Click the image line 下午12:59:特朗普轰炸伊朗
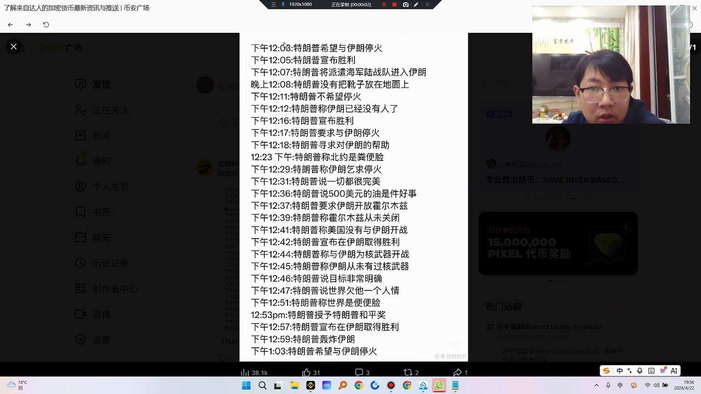This screenshot has height=394, width=701. (303, 339)
